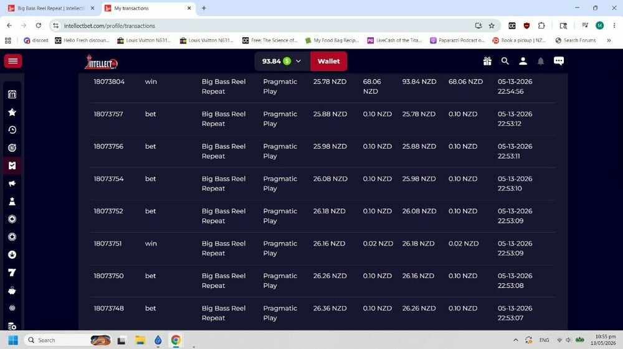Image resolution: width=623 pixels, height=349 pixels.
Task: Click the 0.02 NZD win amount
Action: (378, 243)
